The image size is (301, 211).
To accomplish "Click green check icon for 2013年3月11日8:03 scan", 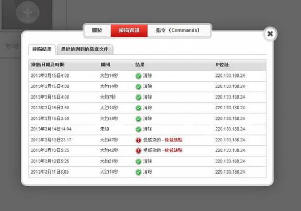I will [x=138, y=172].
